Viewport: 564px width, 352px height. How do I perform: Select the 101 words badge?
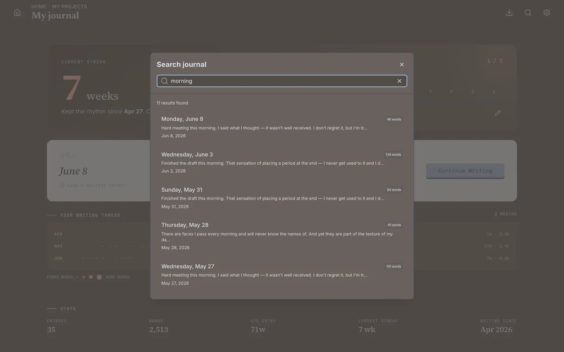click(394, 266)
